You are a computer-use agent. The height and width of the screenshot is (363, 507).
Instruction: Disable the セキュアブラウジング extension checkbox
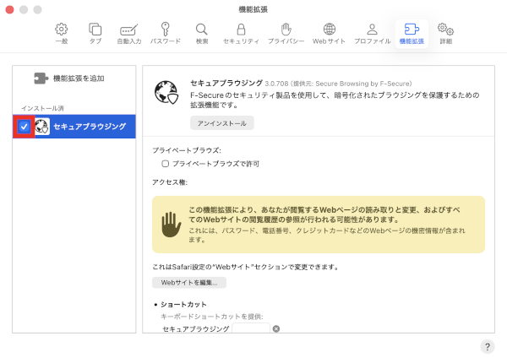point(25,127)
